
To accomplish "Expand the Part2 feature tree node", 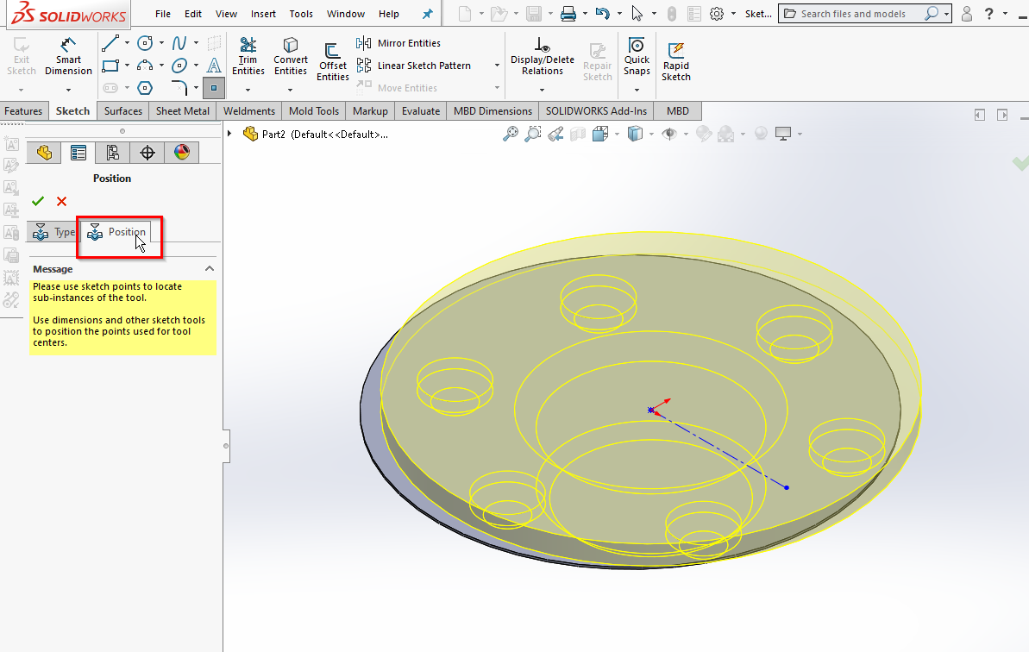I will [x=229, y=134].
